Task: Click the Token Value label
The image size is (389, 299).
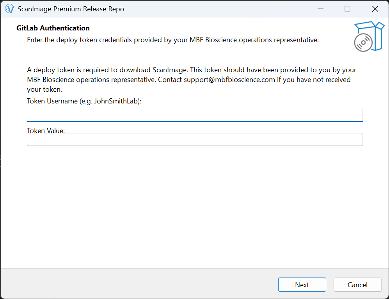Action: pos(46,130)
